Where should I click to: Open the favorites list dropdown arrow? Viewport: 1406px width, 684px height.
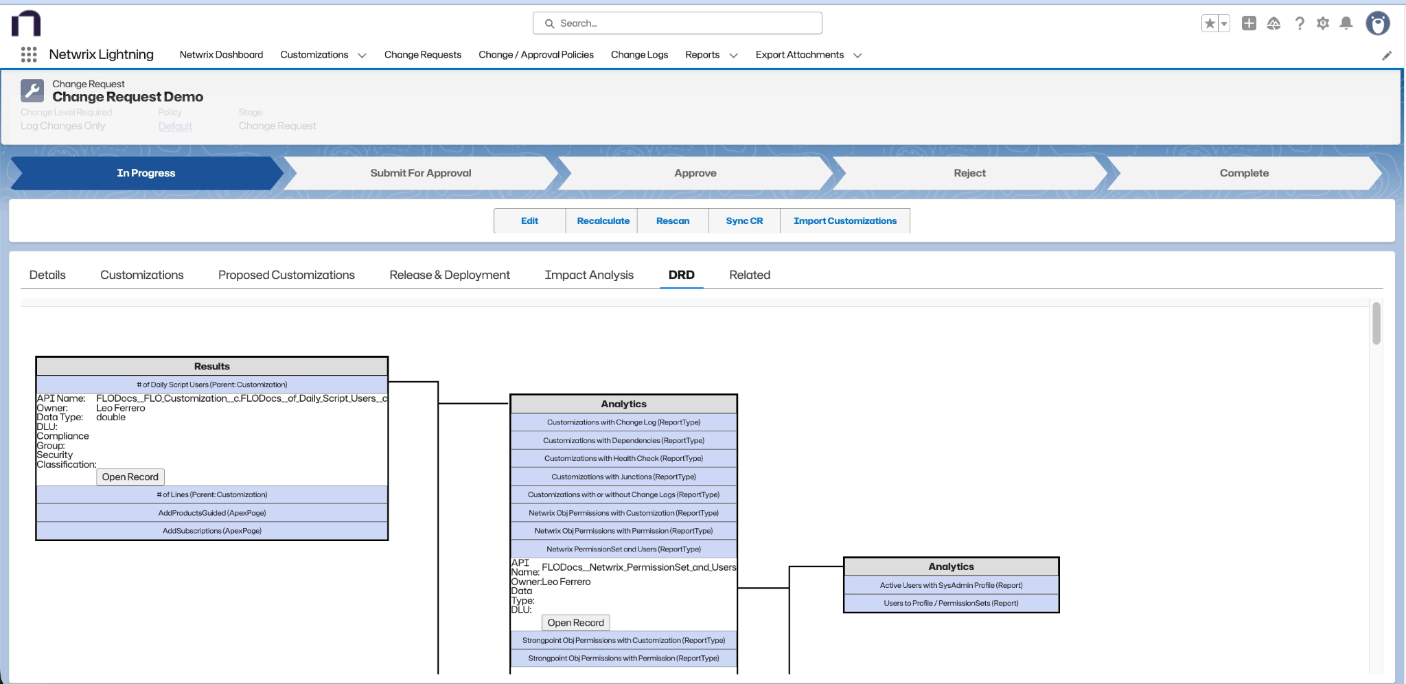[1223, 23]
